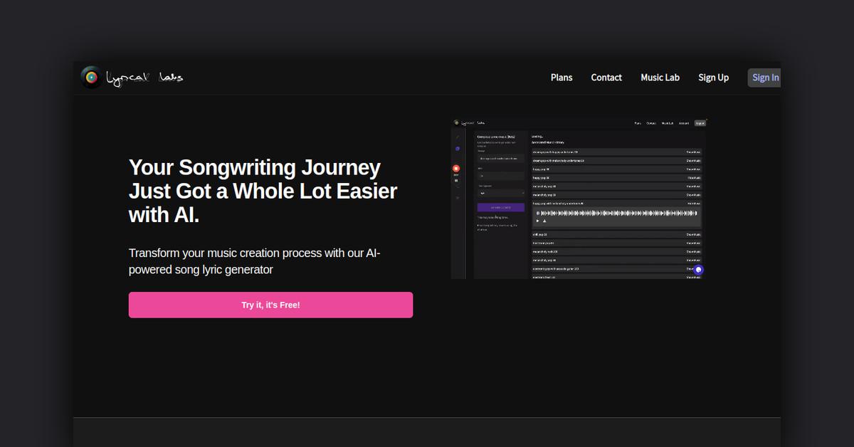Viewport: 854px width, 447px height.
Task: Click the Sign Up link
Action: (713, 78)
